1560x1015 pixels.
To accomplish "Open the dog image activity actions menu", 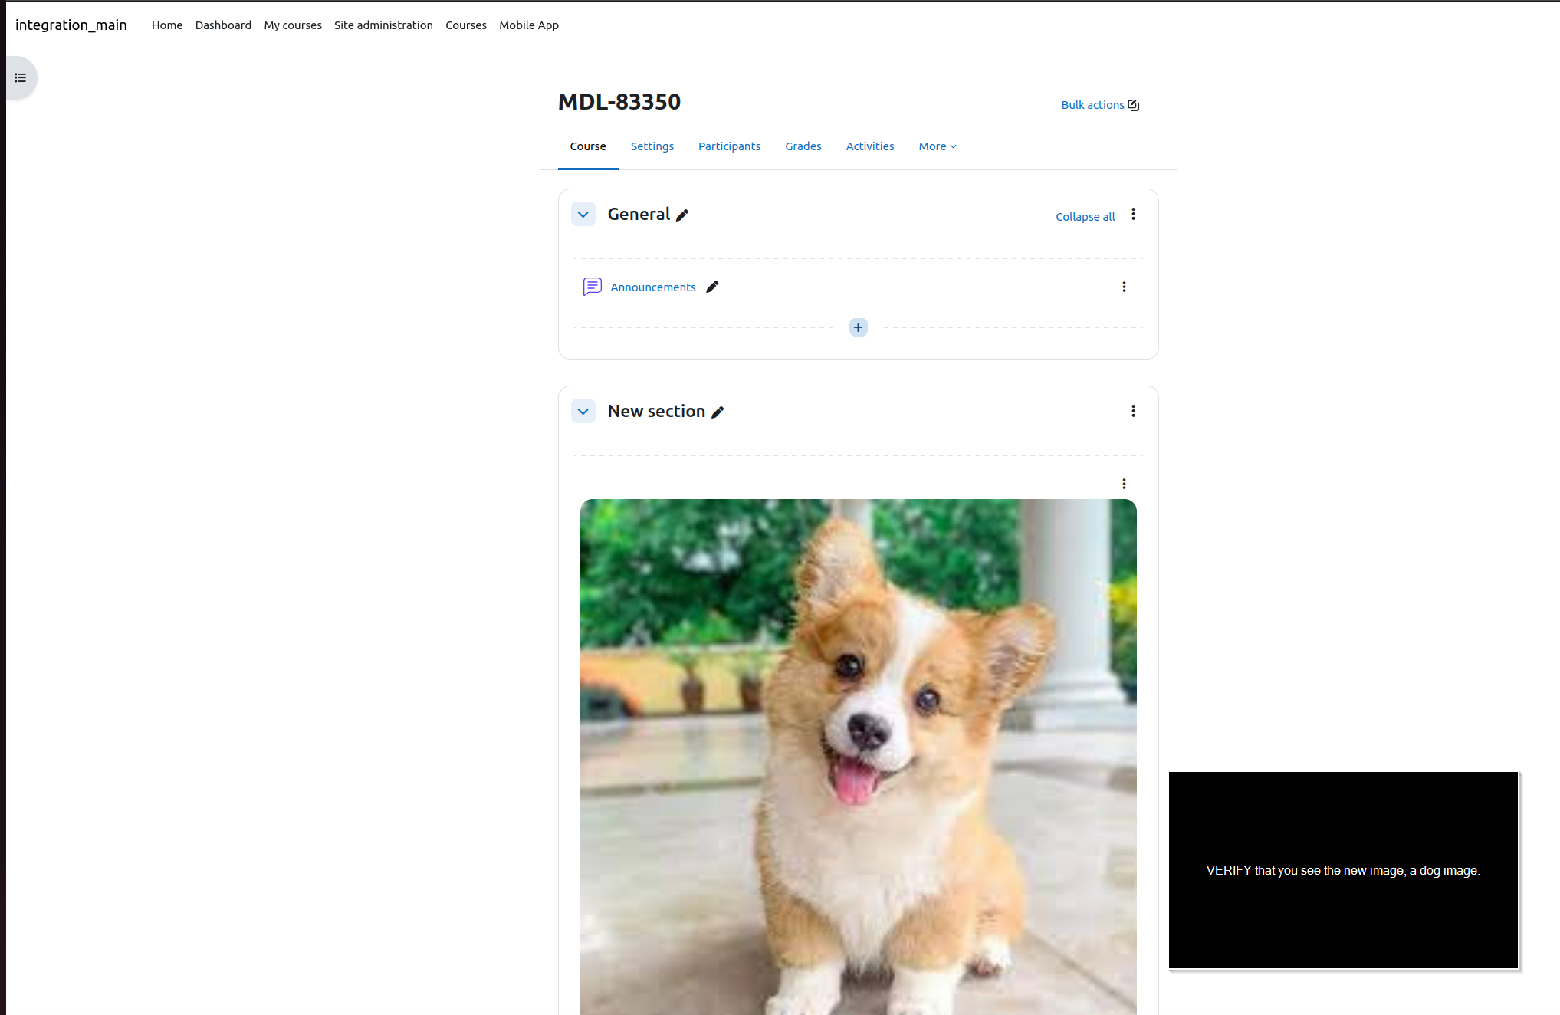I will (1124, 484).
